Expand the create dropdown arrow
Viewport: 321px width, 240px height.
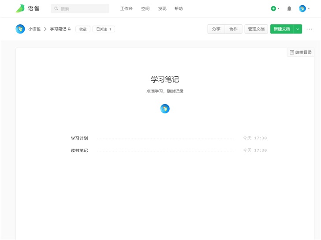[278, 8]
